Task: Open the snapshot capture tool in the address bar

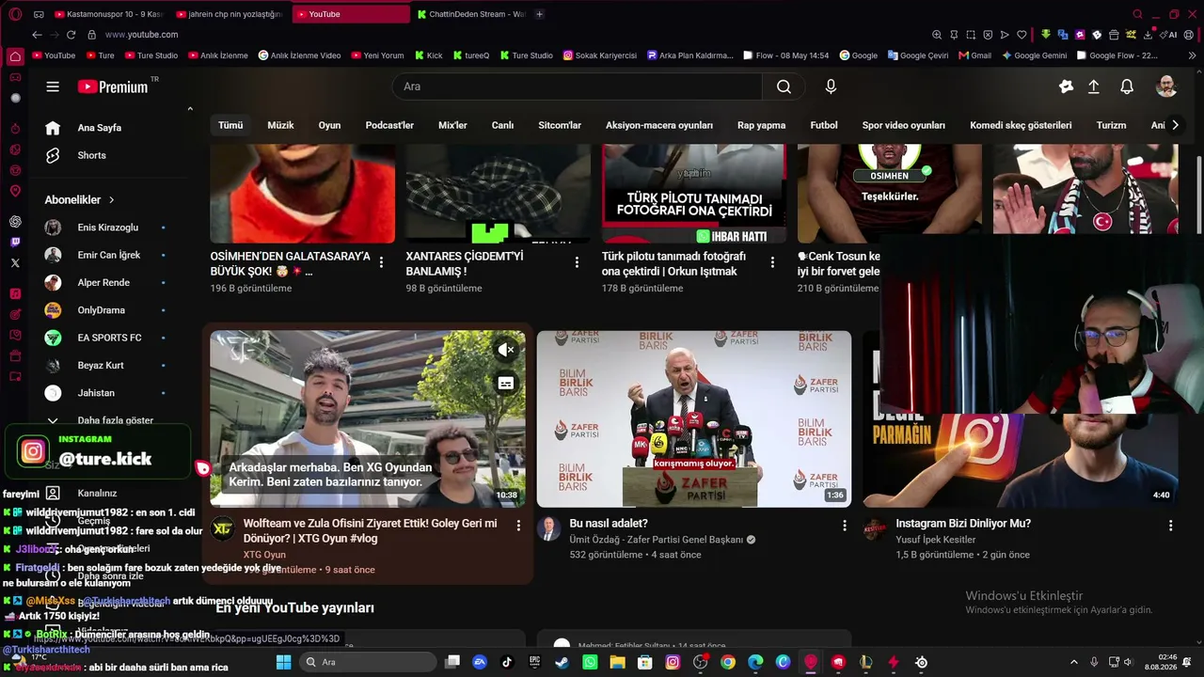Action: [971, 35]
